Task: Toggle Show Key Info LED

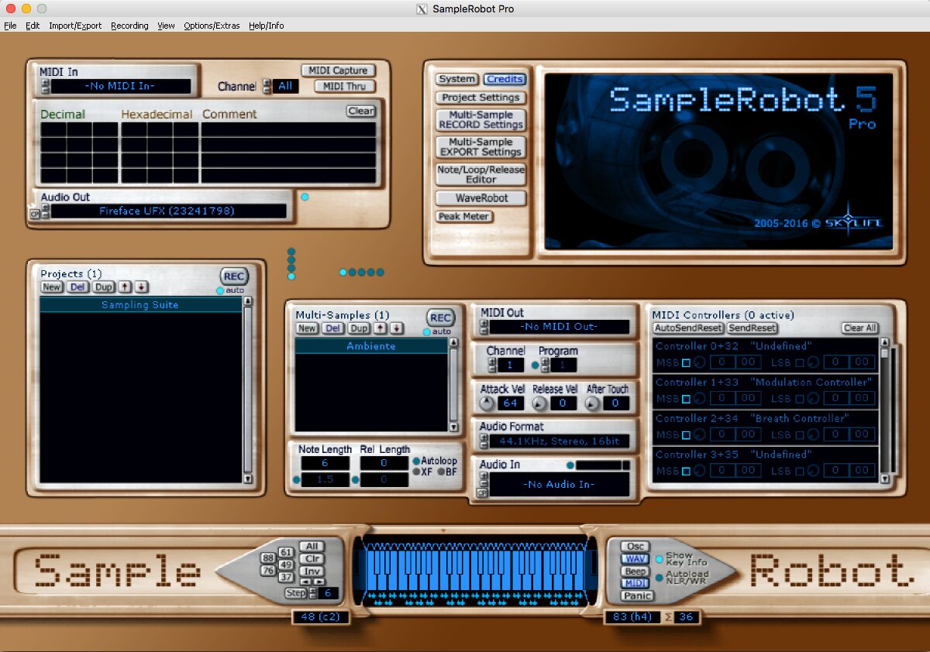Action: pyautogui.click(x=660, y=558)
